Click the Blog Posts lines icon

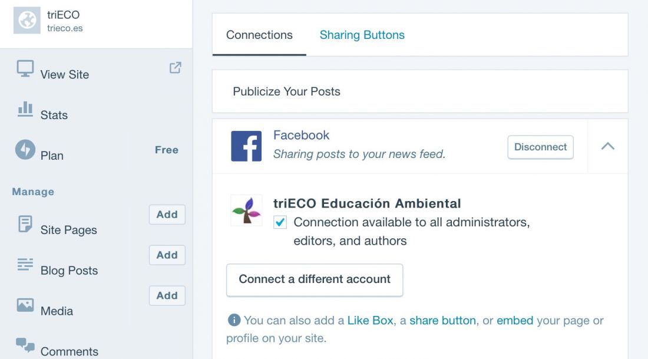pyautogui.click(x=25, y=264)
